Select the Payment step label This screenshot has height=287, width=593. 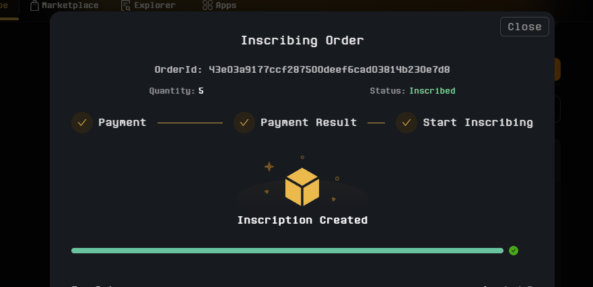(x=122, y=123)
